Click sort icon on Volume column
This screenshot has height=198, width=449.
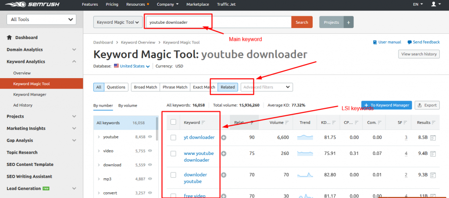coord(287,122)
